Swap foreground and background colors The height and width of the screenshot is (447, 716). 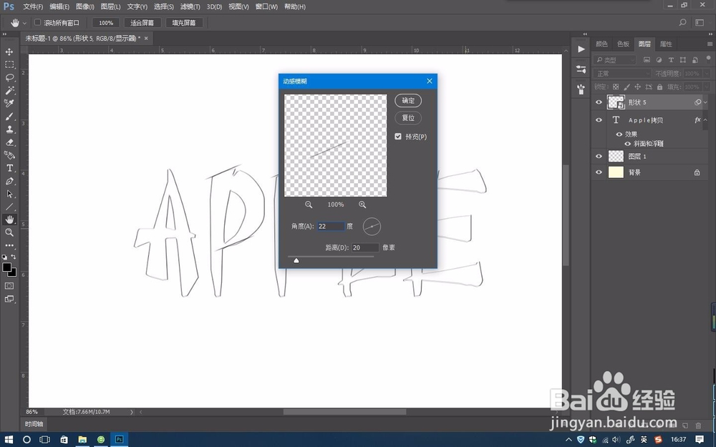[x=13, y=257]
